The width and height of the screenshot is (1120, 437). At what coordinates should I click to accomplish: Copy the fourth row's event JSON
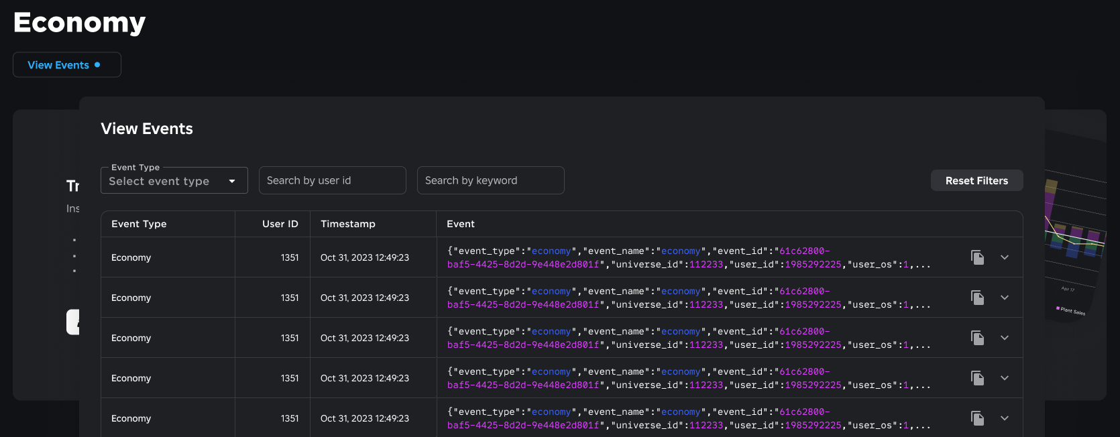(978, 378)
